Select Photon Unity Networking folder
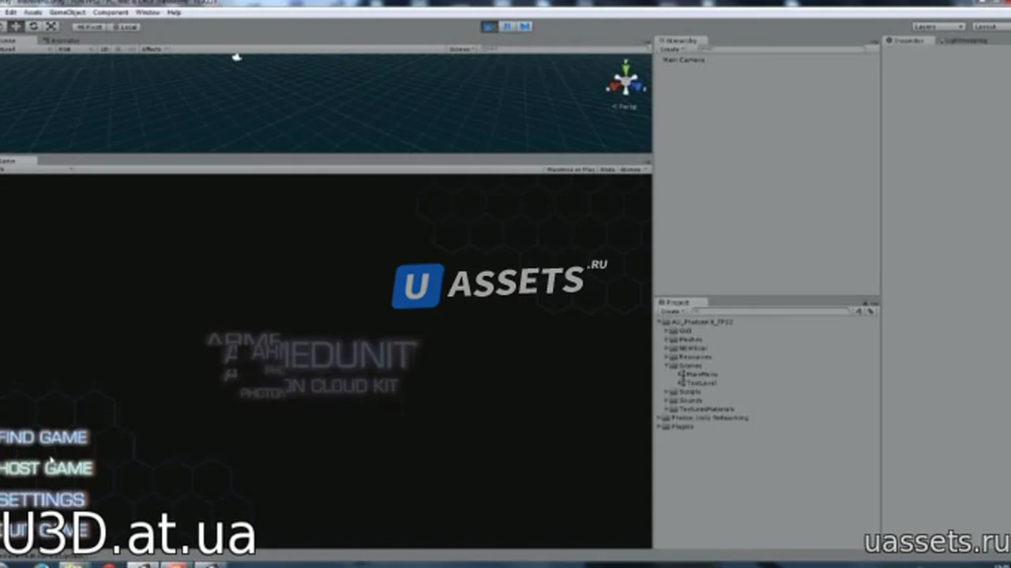The width and height of the screenshot is (1011, 568). pos(705,418)
